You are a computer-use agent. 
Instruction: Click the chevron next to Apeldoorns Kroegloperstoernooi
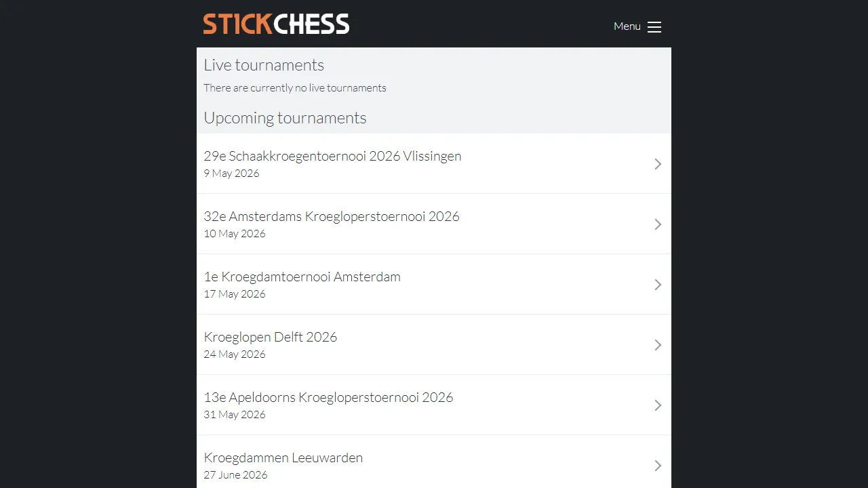pyautogui.click(x=657, y=405)
